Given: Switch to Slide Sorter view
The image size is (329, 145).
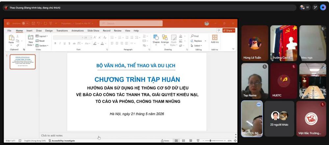Looking at the screenshot, I should (x=183, y=141).
